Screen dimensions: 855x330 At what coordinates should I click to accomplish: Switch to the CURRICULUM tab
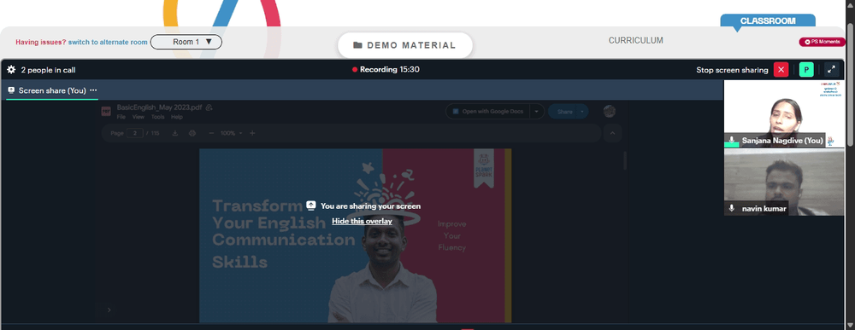(636, 40)
